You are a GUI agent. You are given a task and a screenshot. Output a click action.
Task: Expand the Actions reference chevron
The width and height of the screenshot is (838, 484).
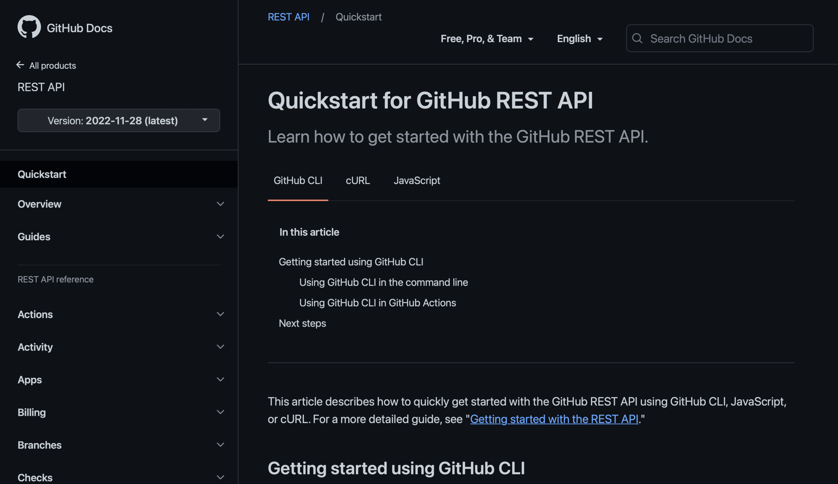pyautogui.click(x=220, y=314)
